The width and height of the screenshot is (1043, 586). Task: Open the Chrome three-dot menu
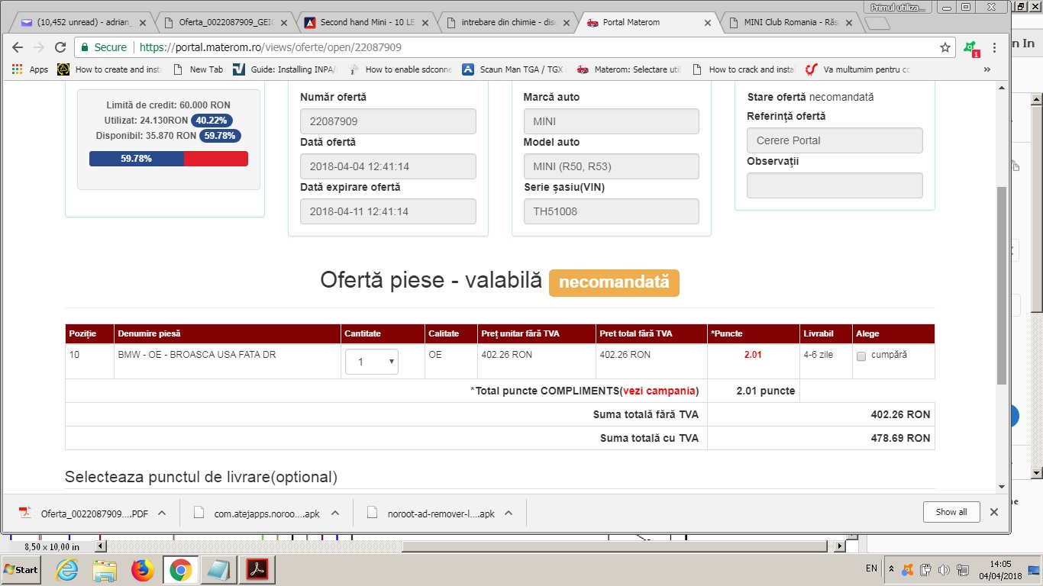(994, 47)
